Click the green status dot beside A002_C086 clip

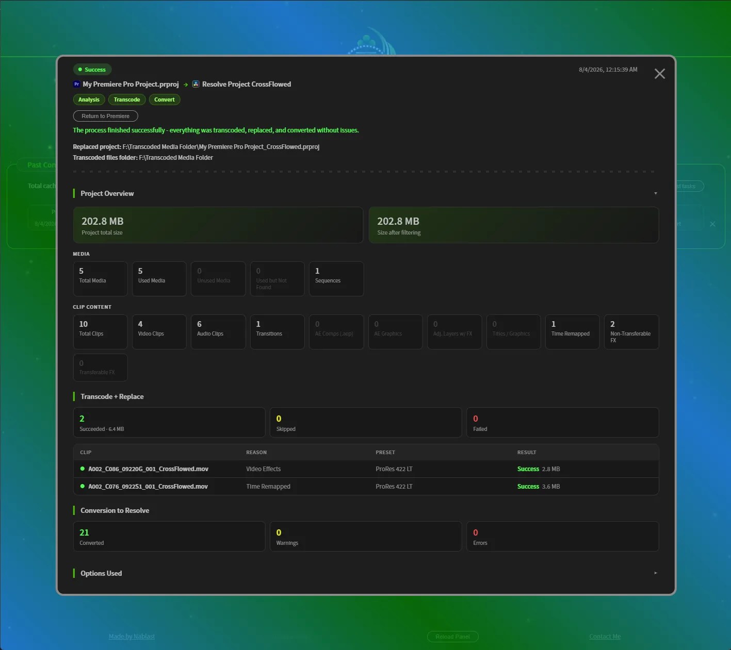pyautogui.click(x=82, y=469)
